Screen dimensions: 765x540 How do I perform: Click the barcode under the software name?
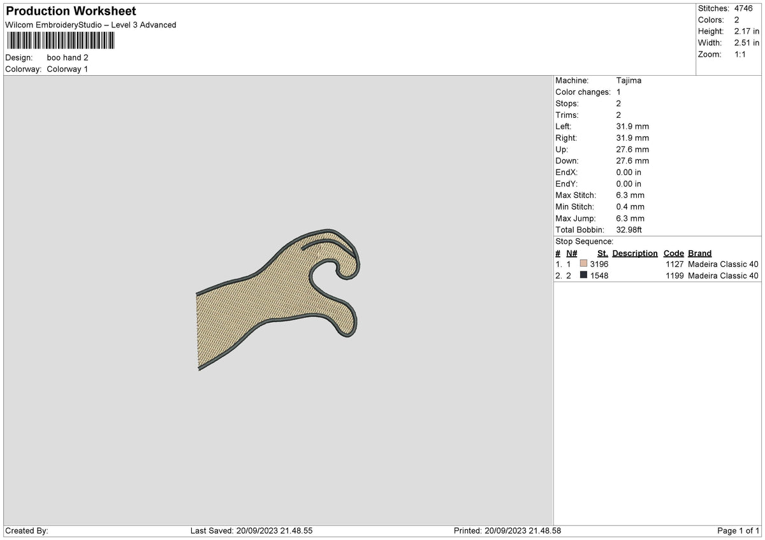pos(61,41)
